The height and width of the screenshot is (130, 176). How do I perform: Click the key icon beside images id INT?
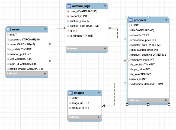click(70, 98)
